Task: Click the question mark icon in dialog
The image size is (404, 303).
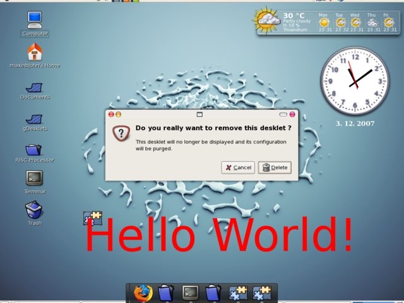Action: (x=121, y=133)
